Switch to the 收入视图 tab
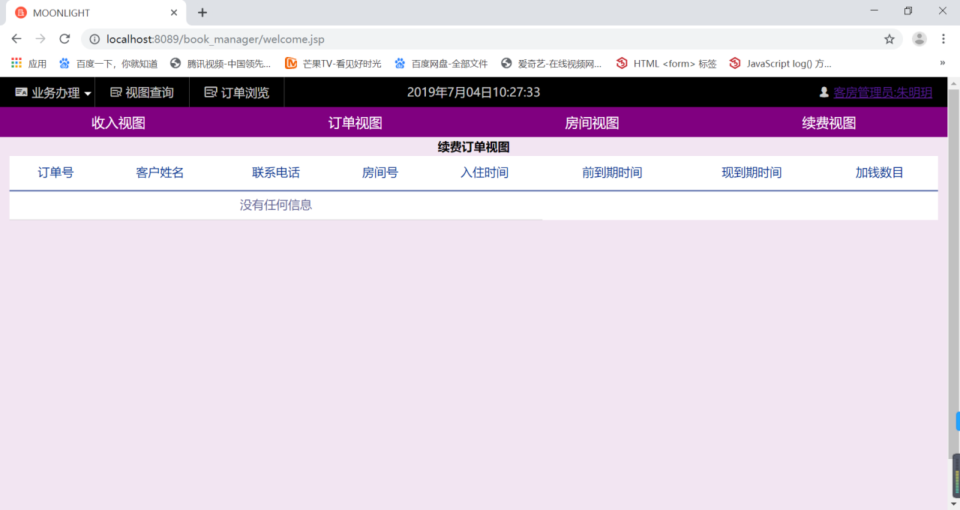 118,123
